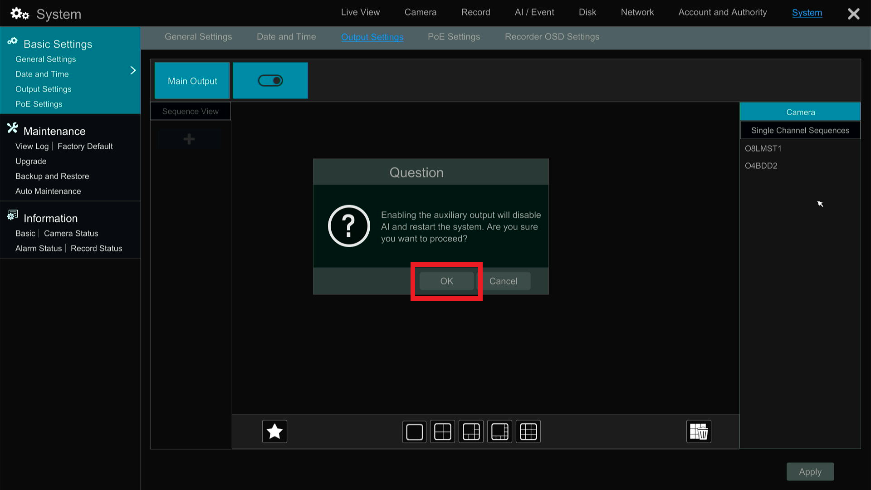Switch to the Camera tab on the right

coord(800,112)
